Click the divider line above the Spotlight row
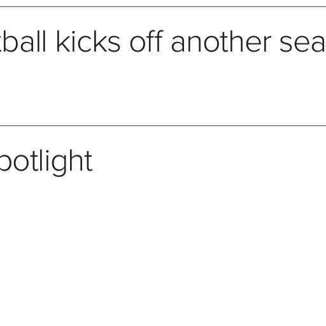Image resolution: width=326 pixels, height=326 pixels. 163,125
